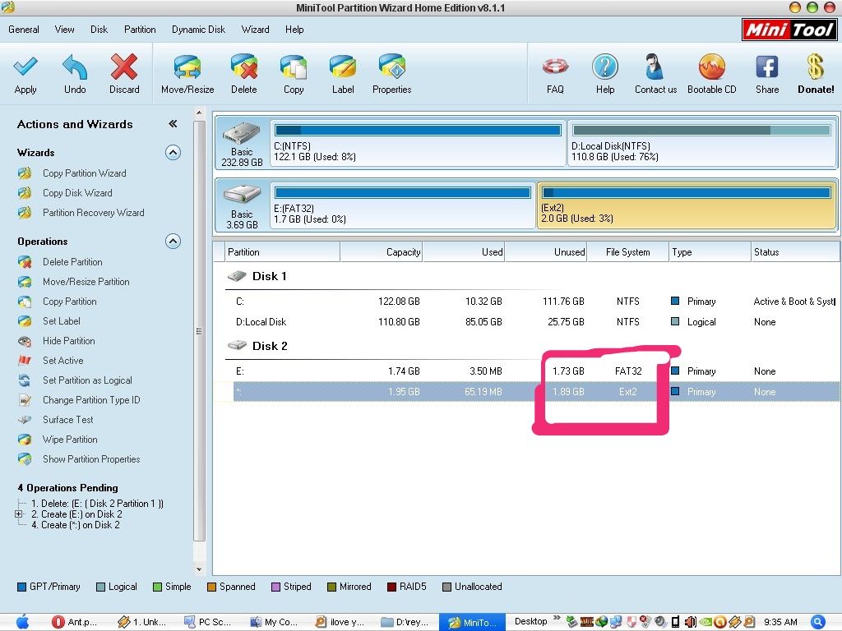Screen dimensions: 842x631
Task: Click Wipe Partition in Operations
Action: click(70, 440)
